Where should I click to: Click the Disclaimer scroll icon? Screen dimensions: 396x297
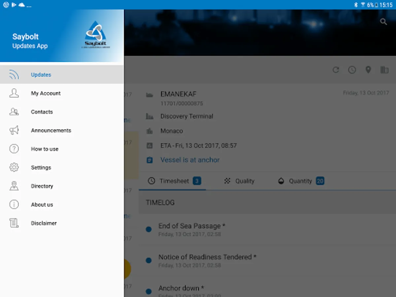point(14,223)
